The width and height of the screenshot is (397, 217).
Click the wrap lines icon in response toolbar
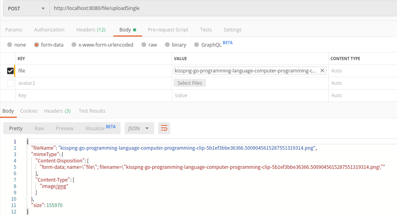click(x=164, y=128)
